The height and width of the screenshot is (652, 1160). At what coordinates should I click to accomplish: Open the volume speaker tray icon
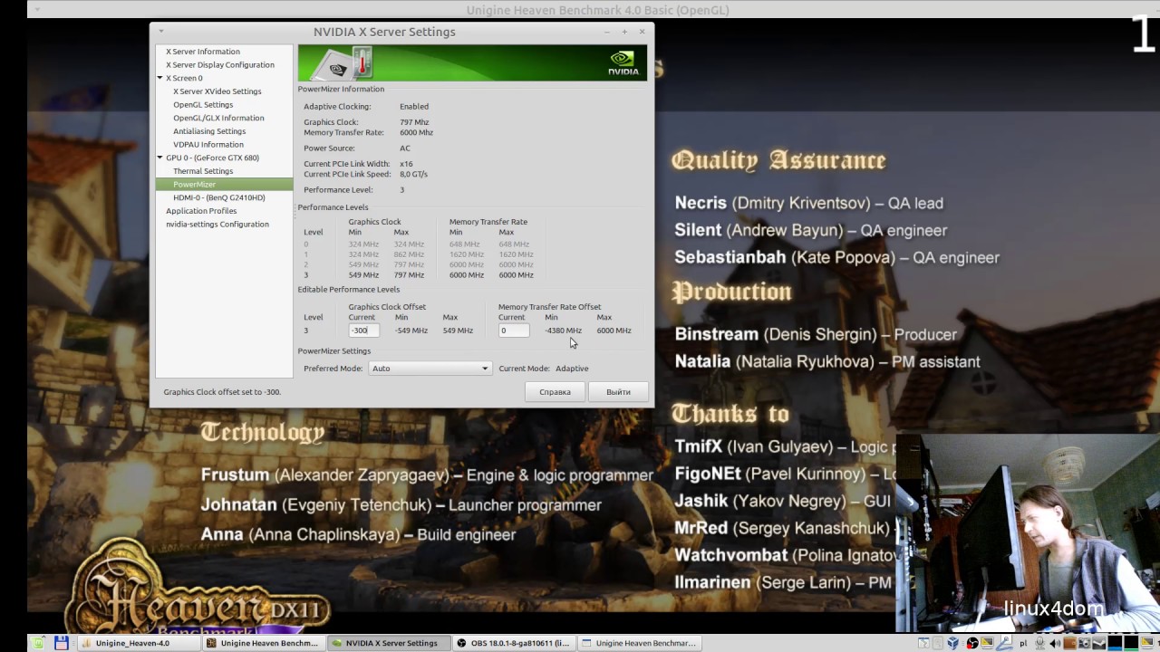pos(1055,643)
